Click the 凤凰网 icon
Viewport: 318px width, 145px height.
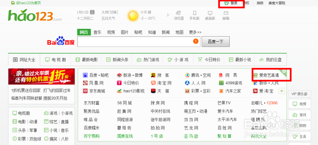click(85, 83)
